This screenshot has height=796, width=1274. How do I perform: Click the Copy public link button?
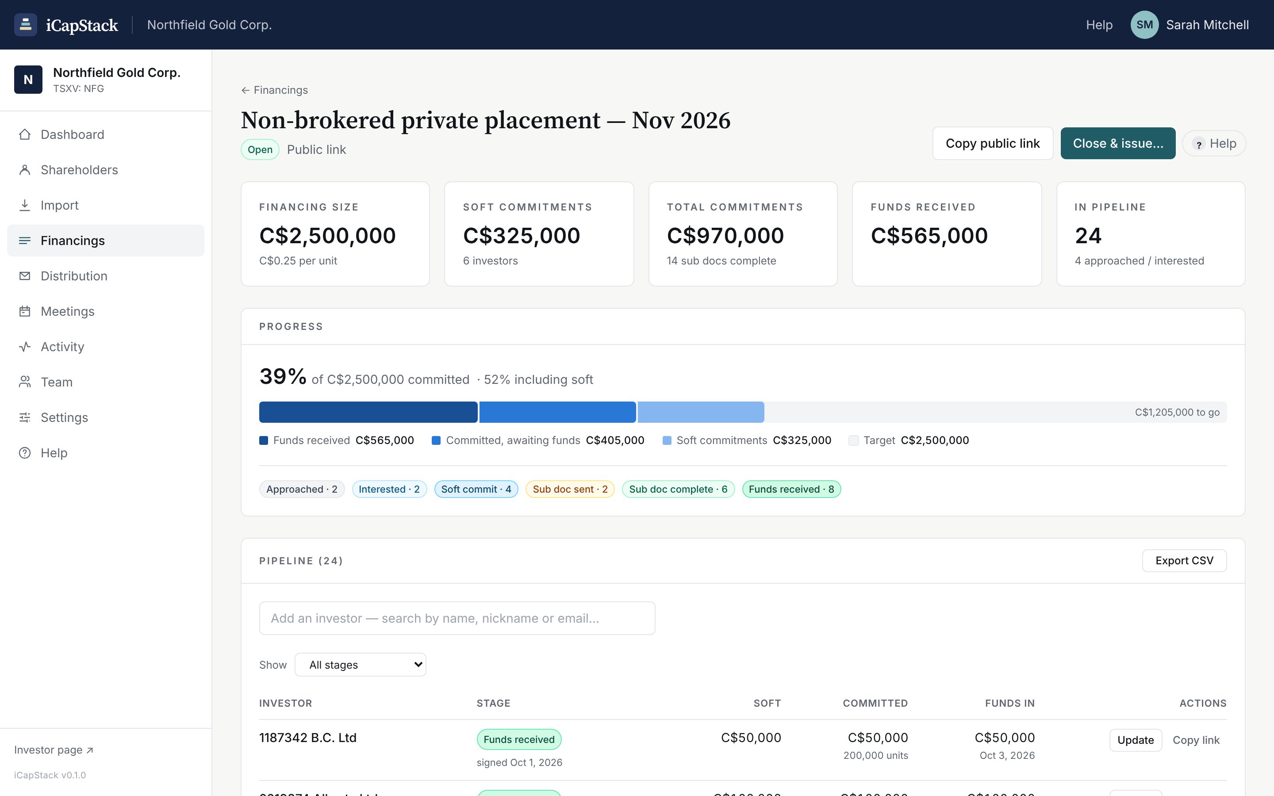pos(993,143)
